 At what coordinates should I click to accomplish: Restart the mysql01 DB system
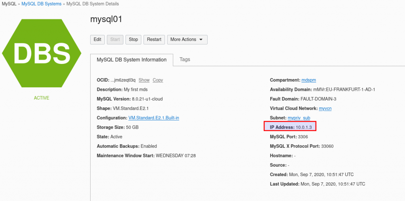154,40
